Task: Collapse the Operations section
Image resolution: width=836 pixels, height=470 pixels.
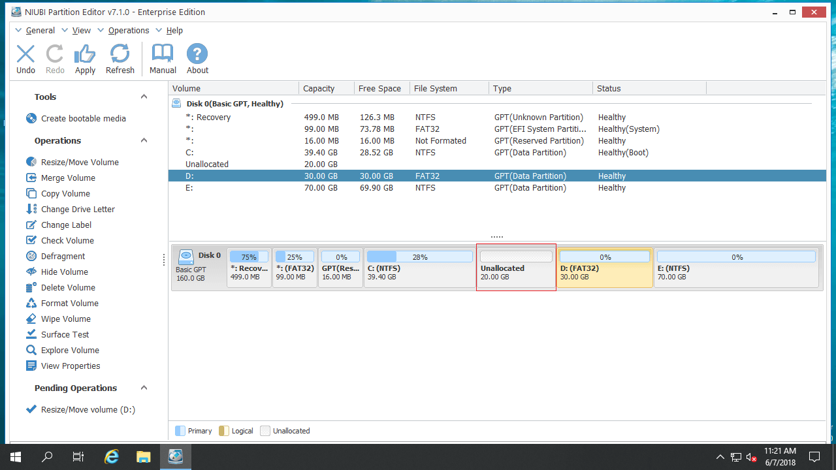Action: point(144,140)
